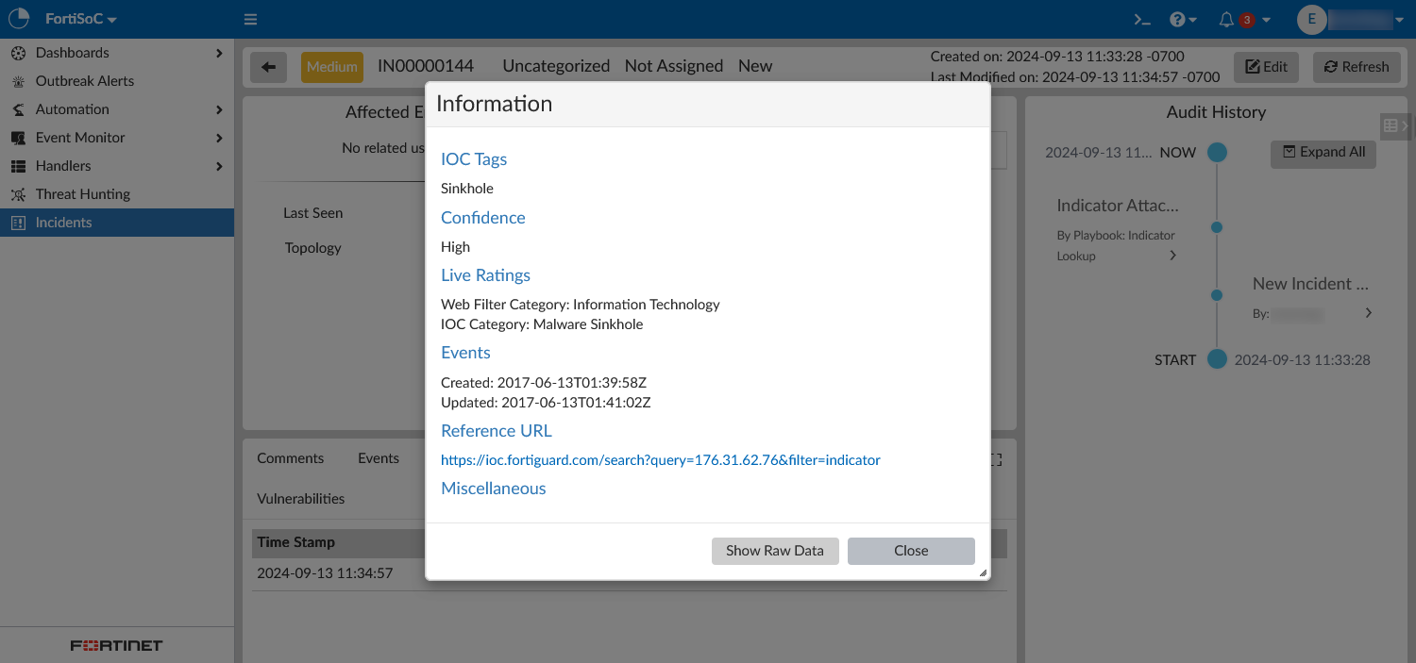Click Show Raw Data button
The image size is (1416, 663).
(x=775, y=551)
